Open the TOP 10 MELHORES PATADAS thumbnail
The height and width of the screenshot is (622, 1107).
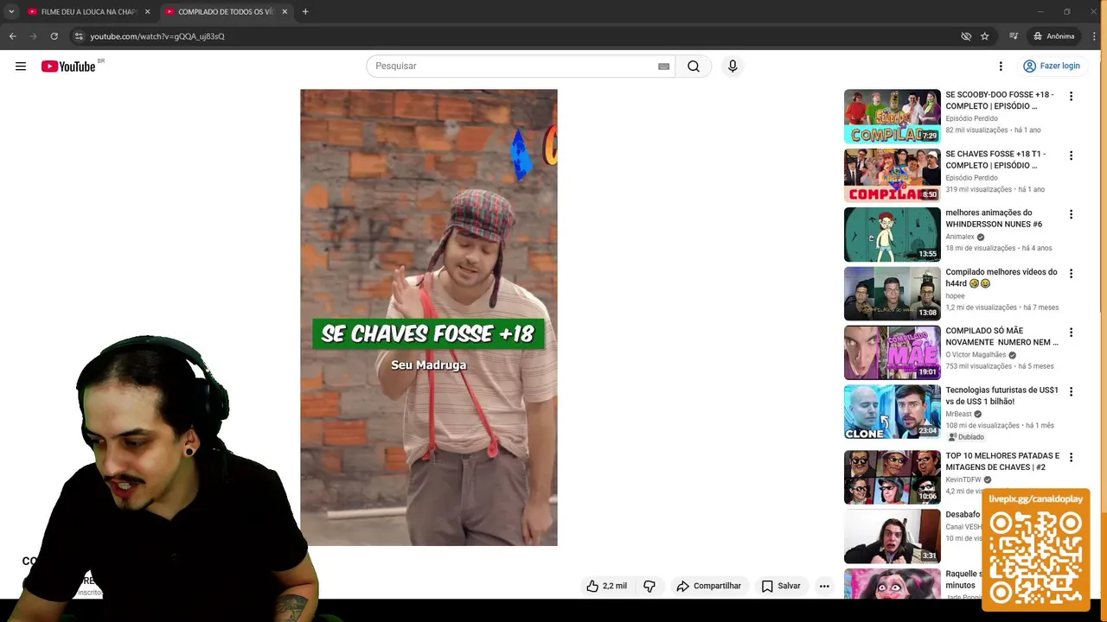pos(892,477)
